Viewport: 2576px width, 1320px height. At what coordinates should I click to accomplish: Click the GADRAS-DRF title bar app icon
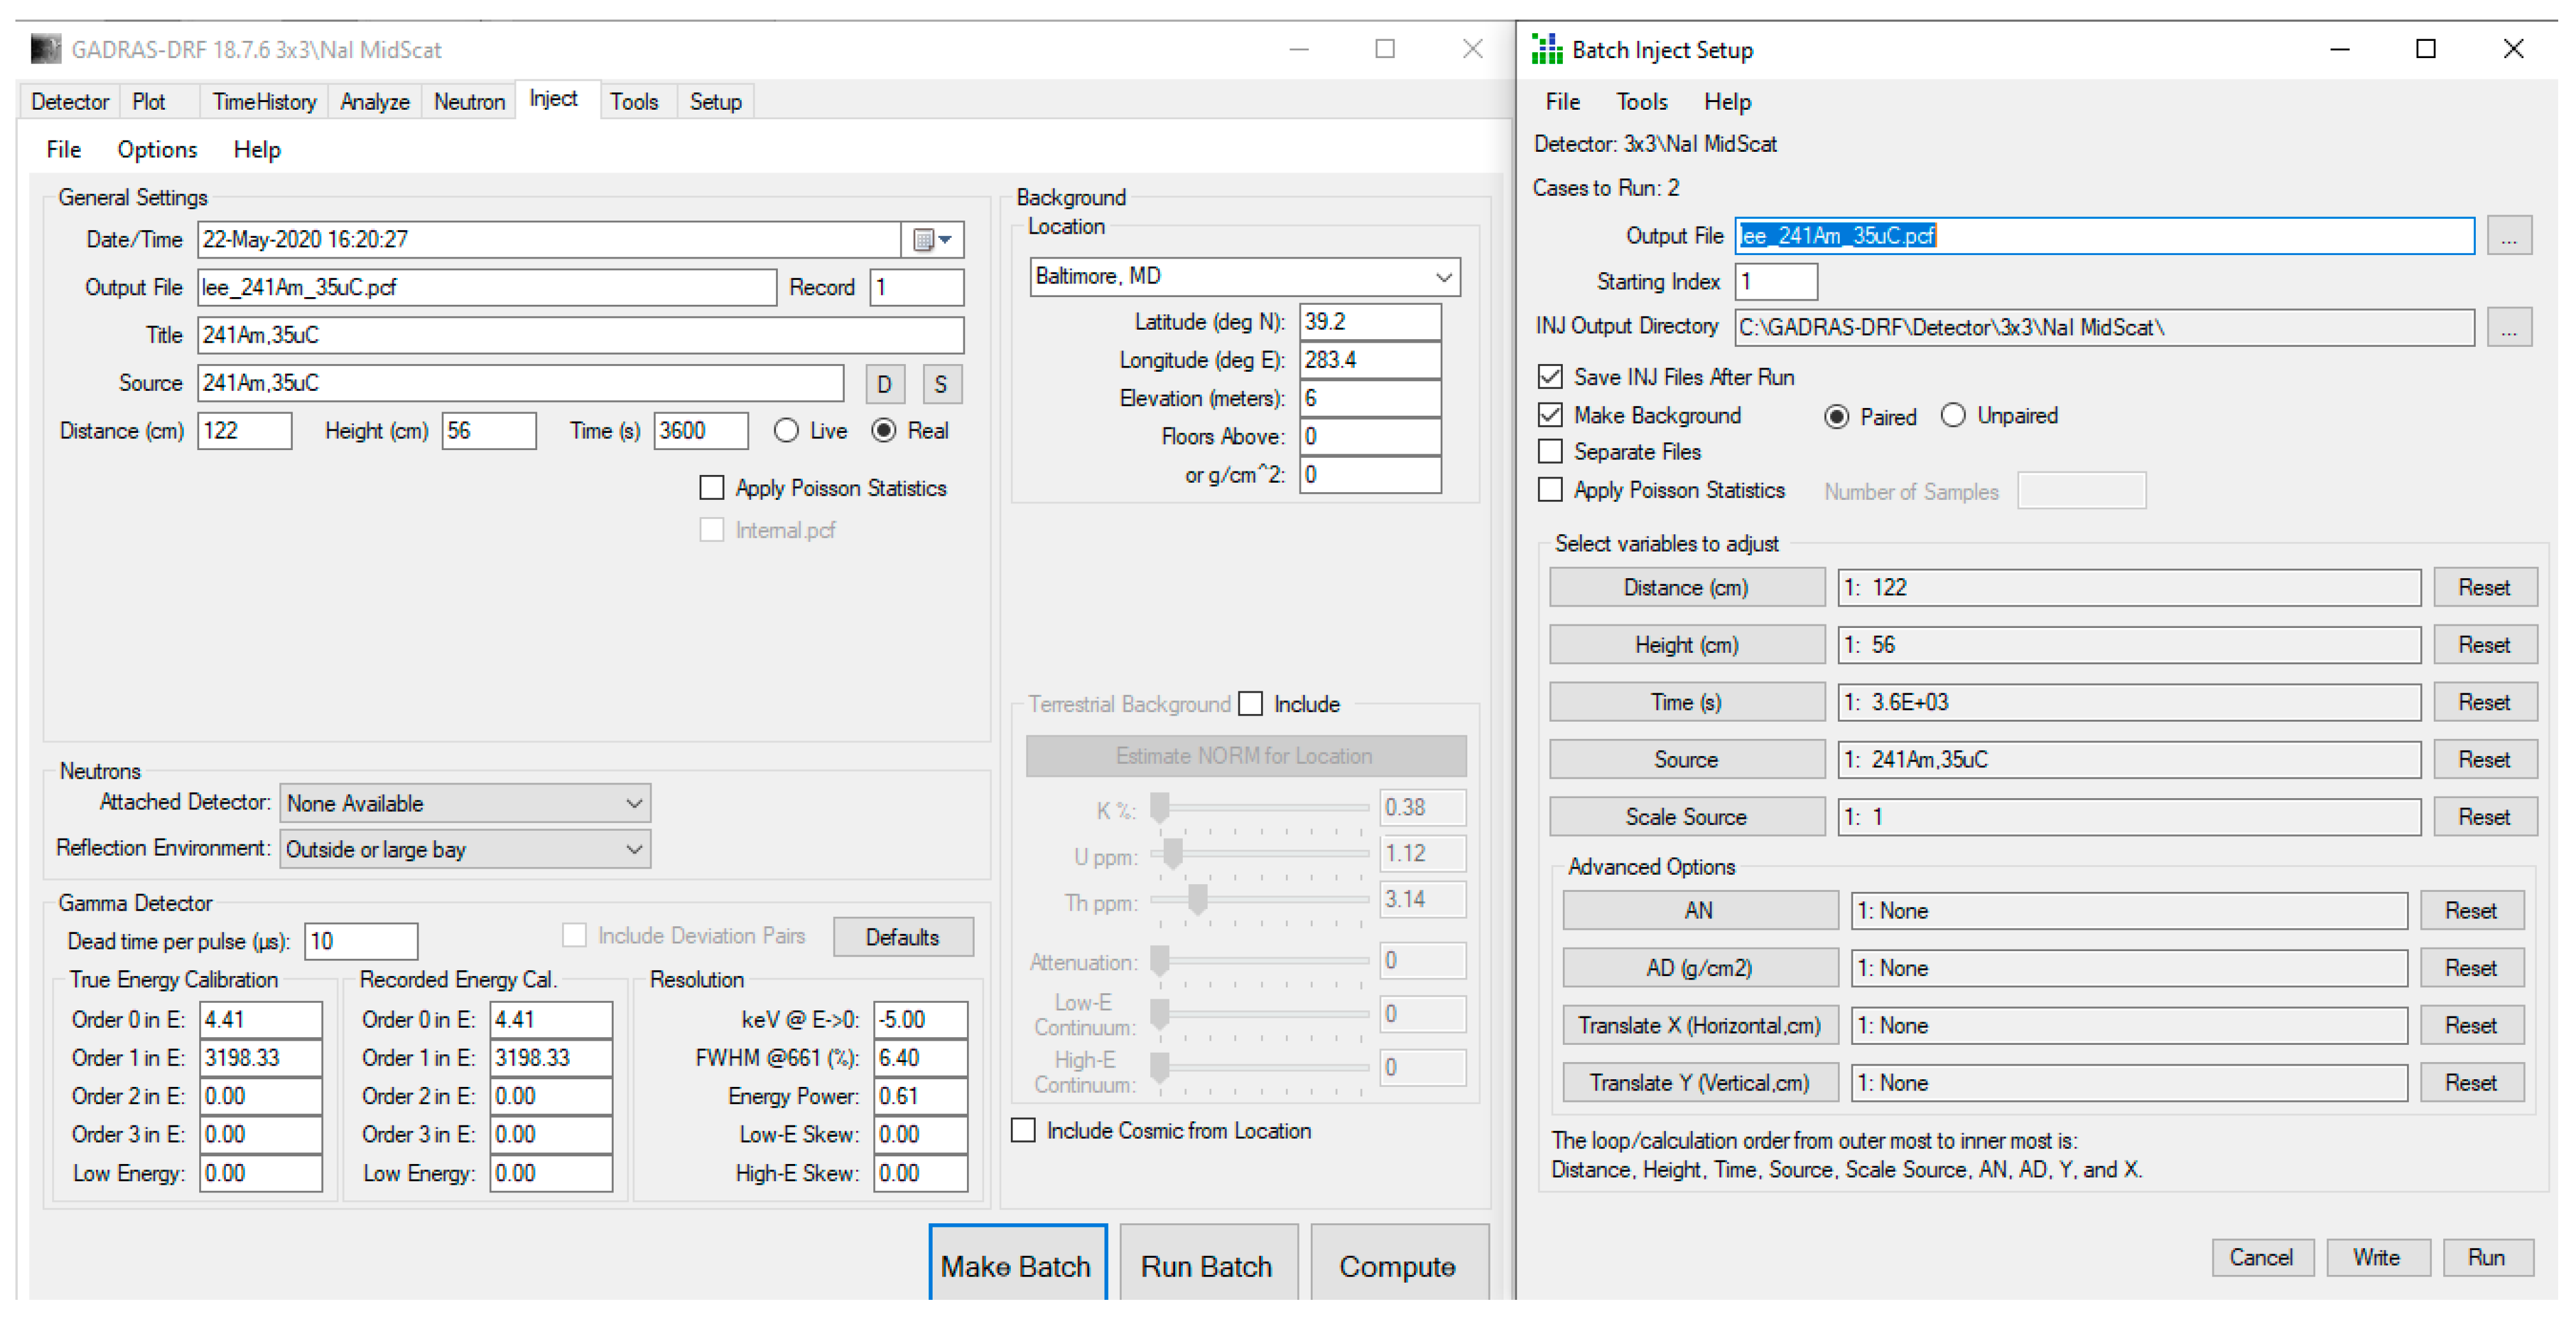coord(45,49)
